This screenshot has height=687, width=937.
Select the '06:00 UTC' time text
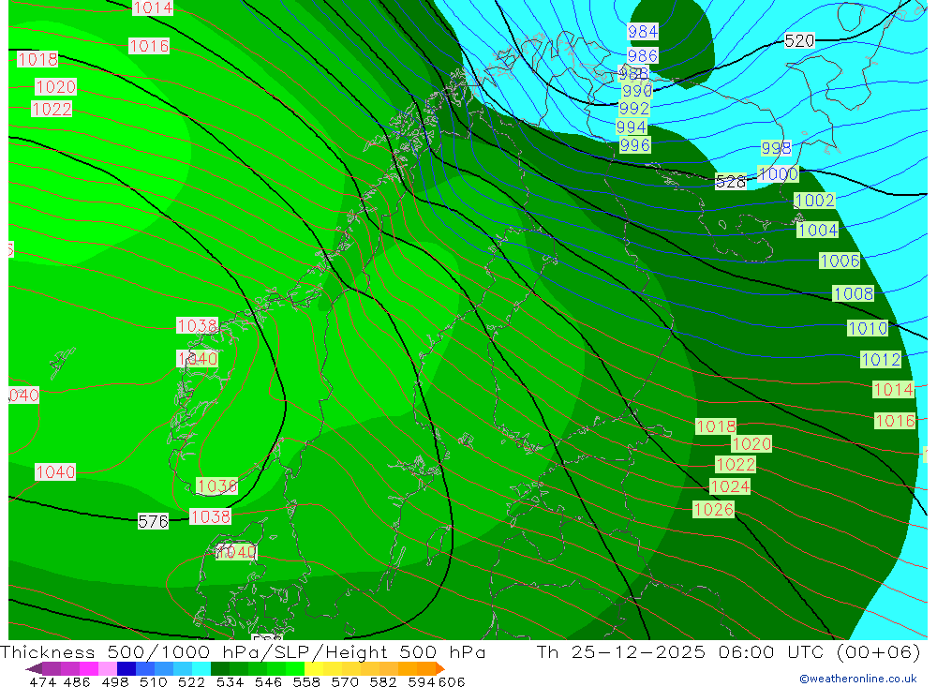(773, 651)
